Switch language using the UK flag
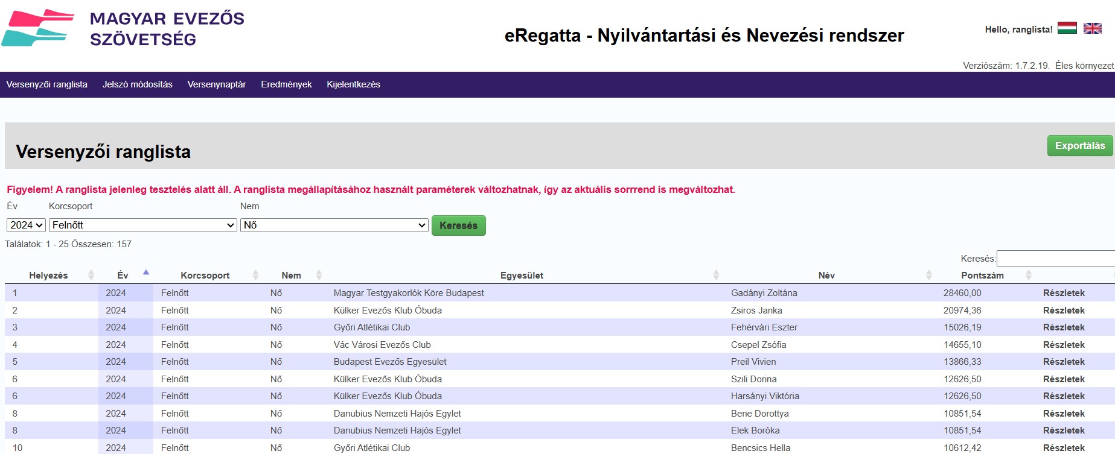The height and width of the screenshot is (454, 1115). 1092,28
